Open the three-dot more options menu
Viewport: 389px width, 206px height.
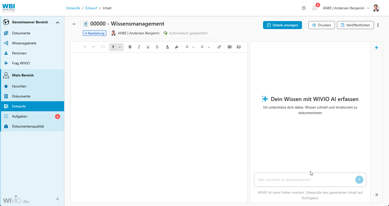coord(378,25)
